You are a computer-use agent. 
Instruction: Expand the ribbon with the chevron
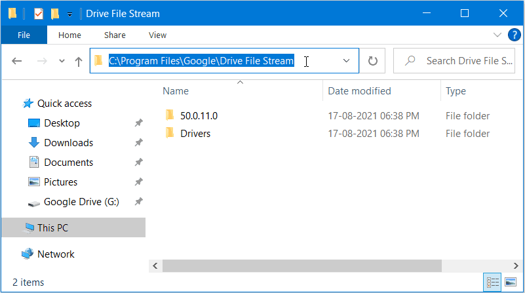[x=497, y=35]
